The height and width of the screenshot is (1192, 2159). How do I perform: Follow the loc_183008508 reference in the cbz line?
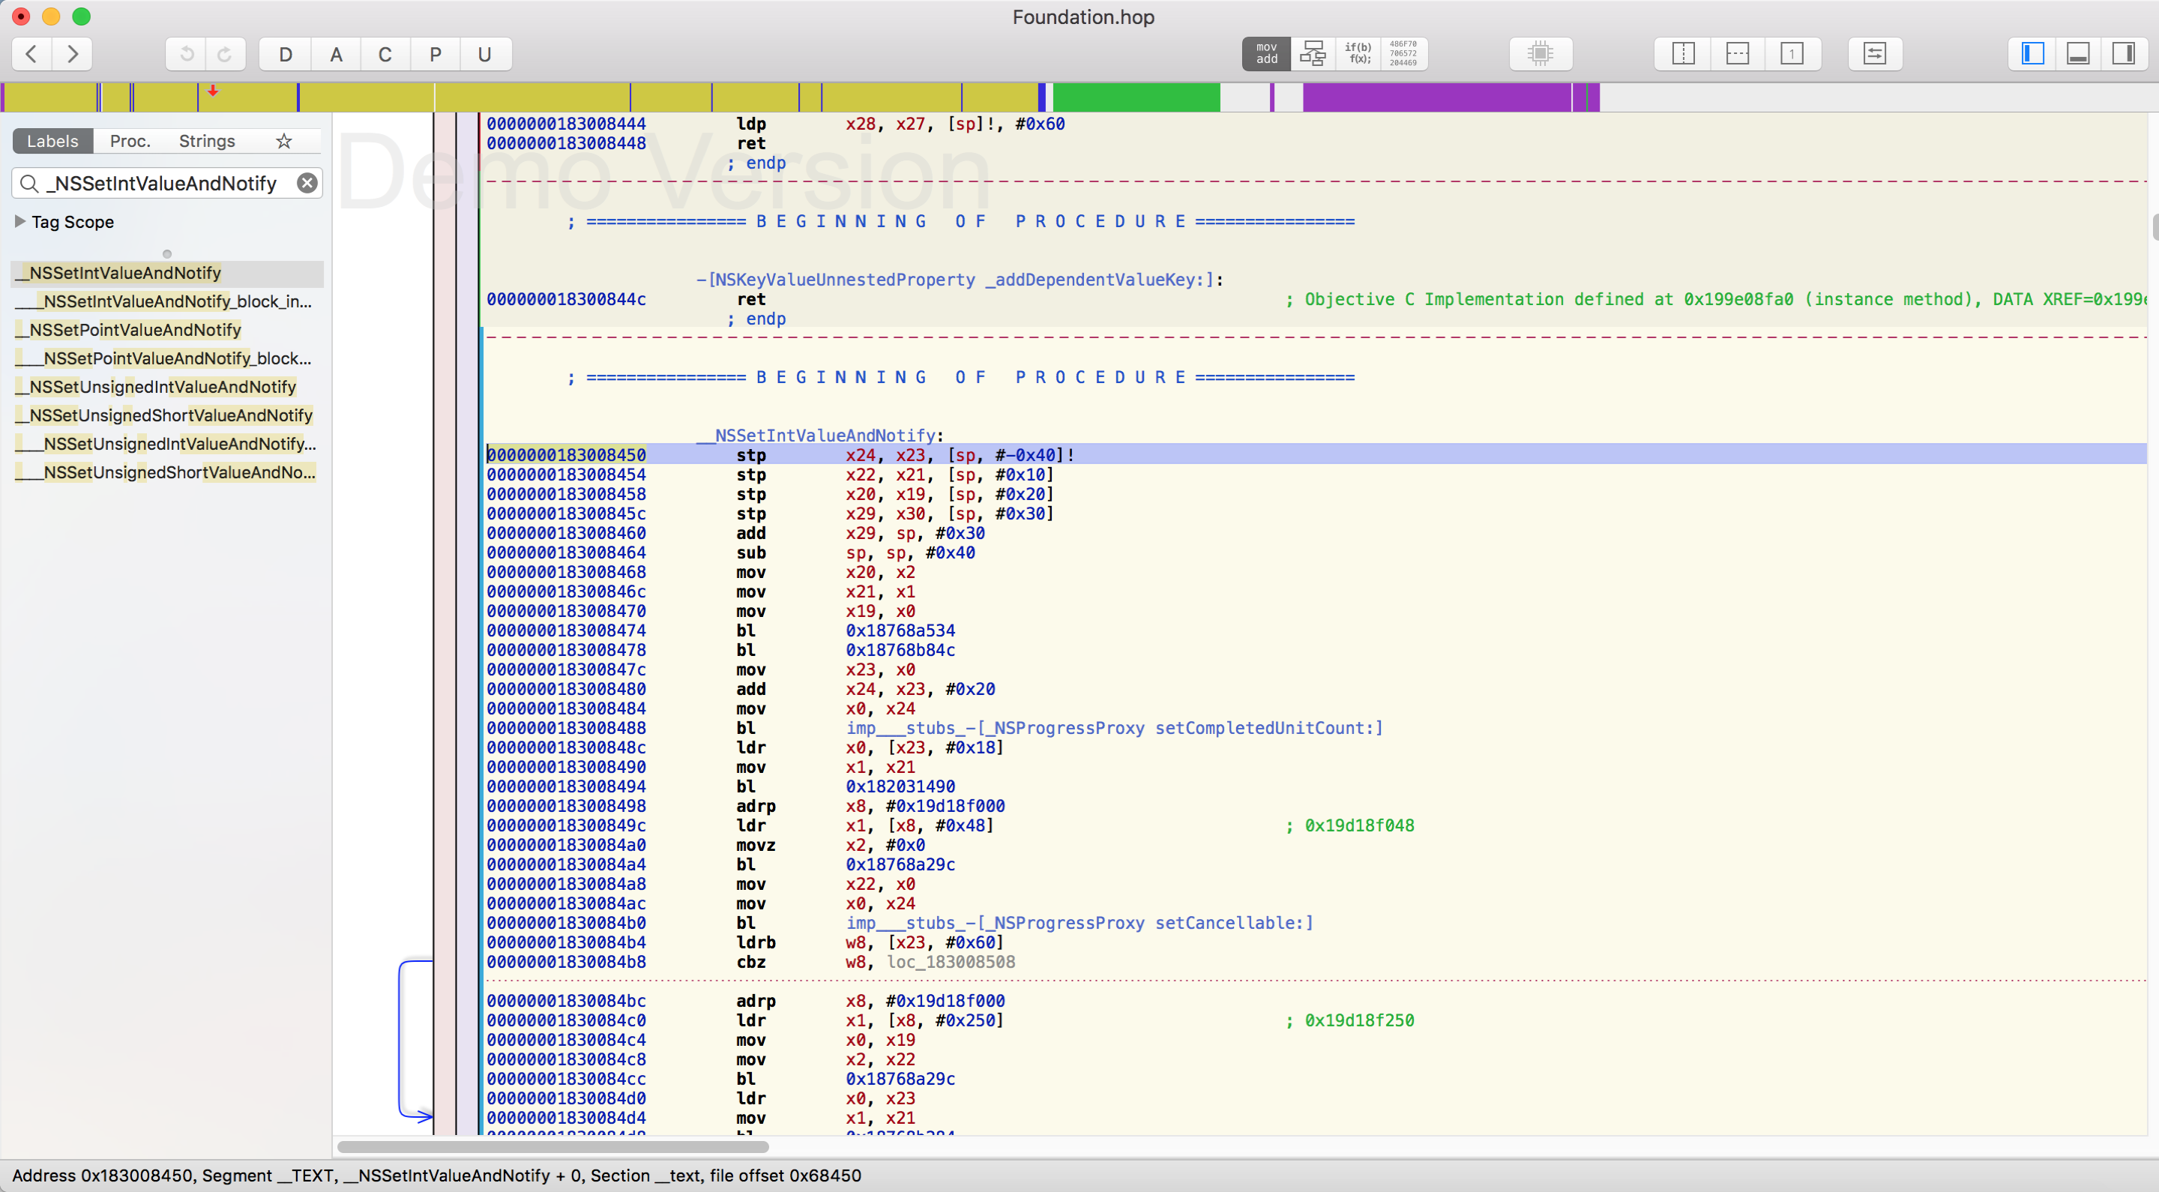point(951,962)
